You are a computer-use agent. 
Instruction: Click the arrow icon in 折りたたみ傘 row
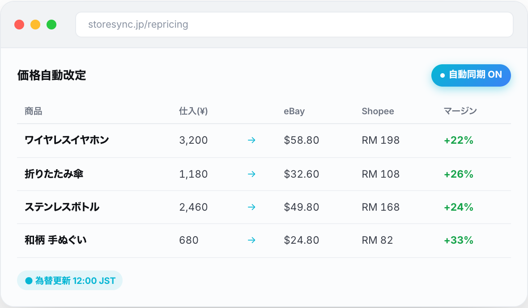coord(251,174)
